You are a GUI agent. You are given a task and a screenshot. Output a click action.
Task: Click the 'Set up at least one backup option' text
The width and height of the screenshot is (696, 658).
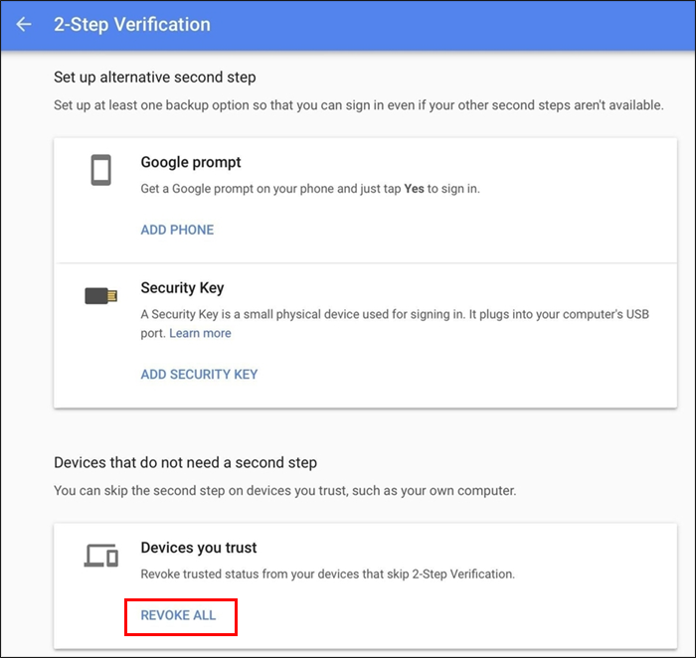tap(358, 104)
